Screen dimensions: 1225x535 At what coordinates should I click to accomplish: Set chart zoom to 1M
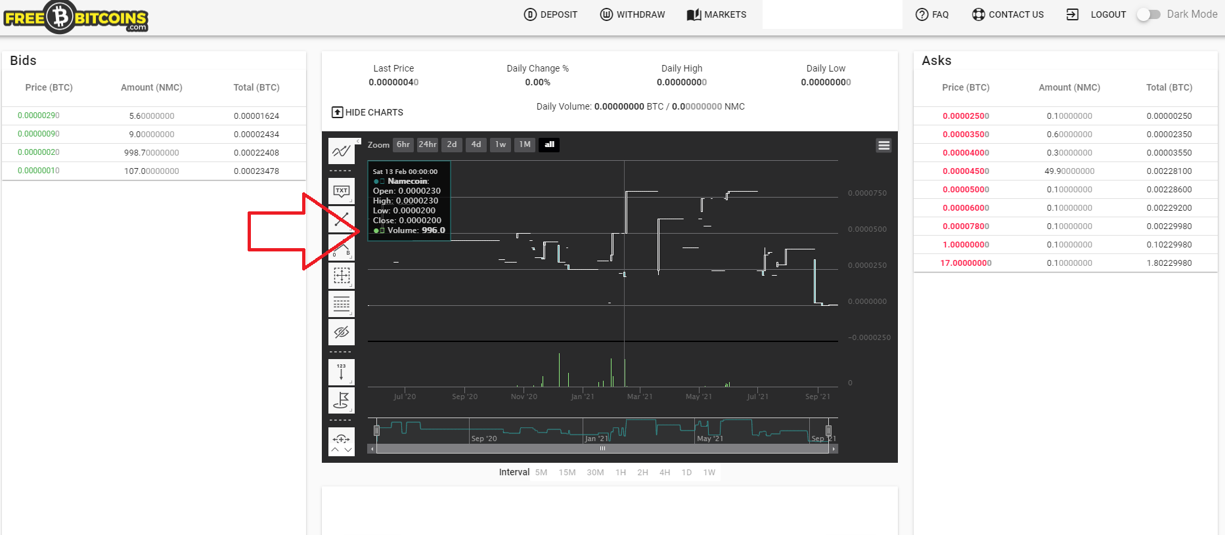525,144
